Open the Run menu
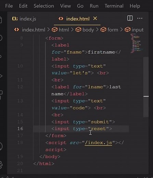Screen dimensions: 153x178 click(x=94, y=6)
